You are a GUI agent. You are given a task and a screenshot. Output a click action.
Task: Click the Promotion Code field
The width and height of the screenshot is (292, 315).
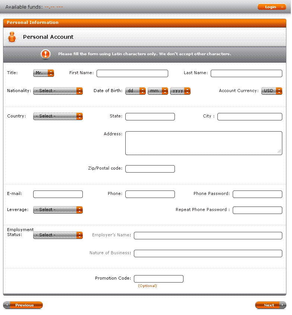(x=158, y=279)
